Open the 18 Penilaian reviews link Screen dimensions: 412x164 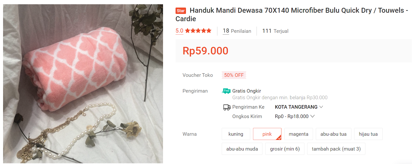click(x=237, y=31)
